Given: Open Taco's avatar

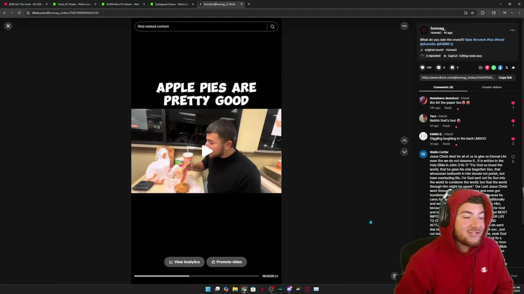Looking at the screenshot, I should [x=423, y=118].
